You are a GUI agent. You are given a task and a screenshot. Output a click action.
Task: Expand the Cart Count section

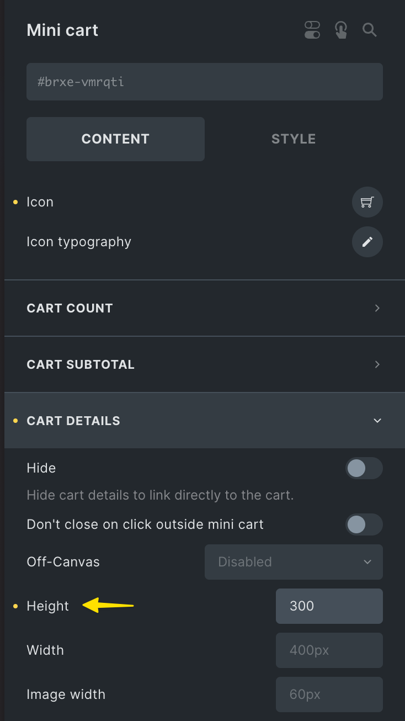pos(204,308)
